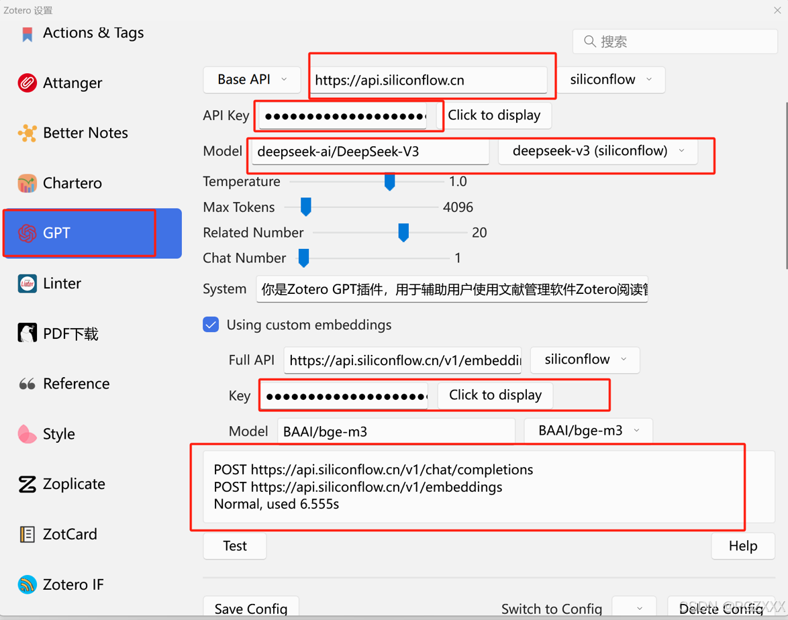Open the Zotero IF pane

pyautogui.click(x=93, y=584)
